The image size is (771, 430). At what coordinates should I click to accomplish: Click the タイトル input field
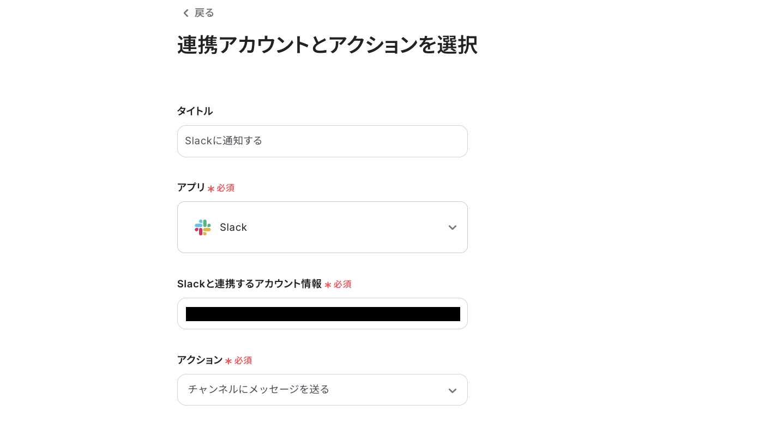[x=322, y=141]
